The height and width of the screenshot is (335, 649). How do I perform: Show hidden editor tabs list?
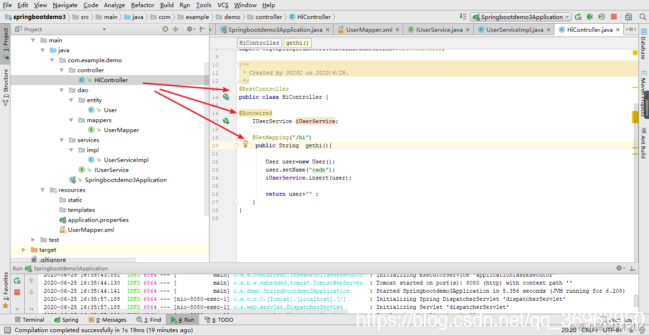pos(631,29)
